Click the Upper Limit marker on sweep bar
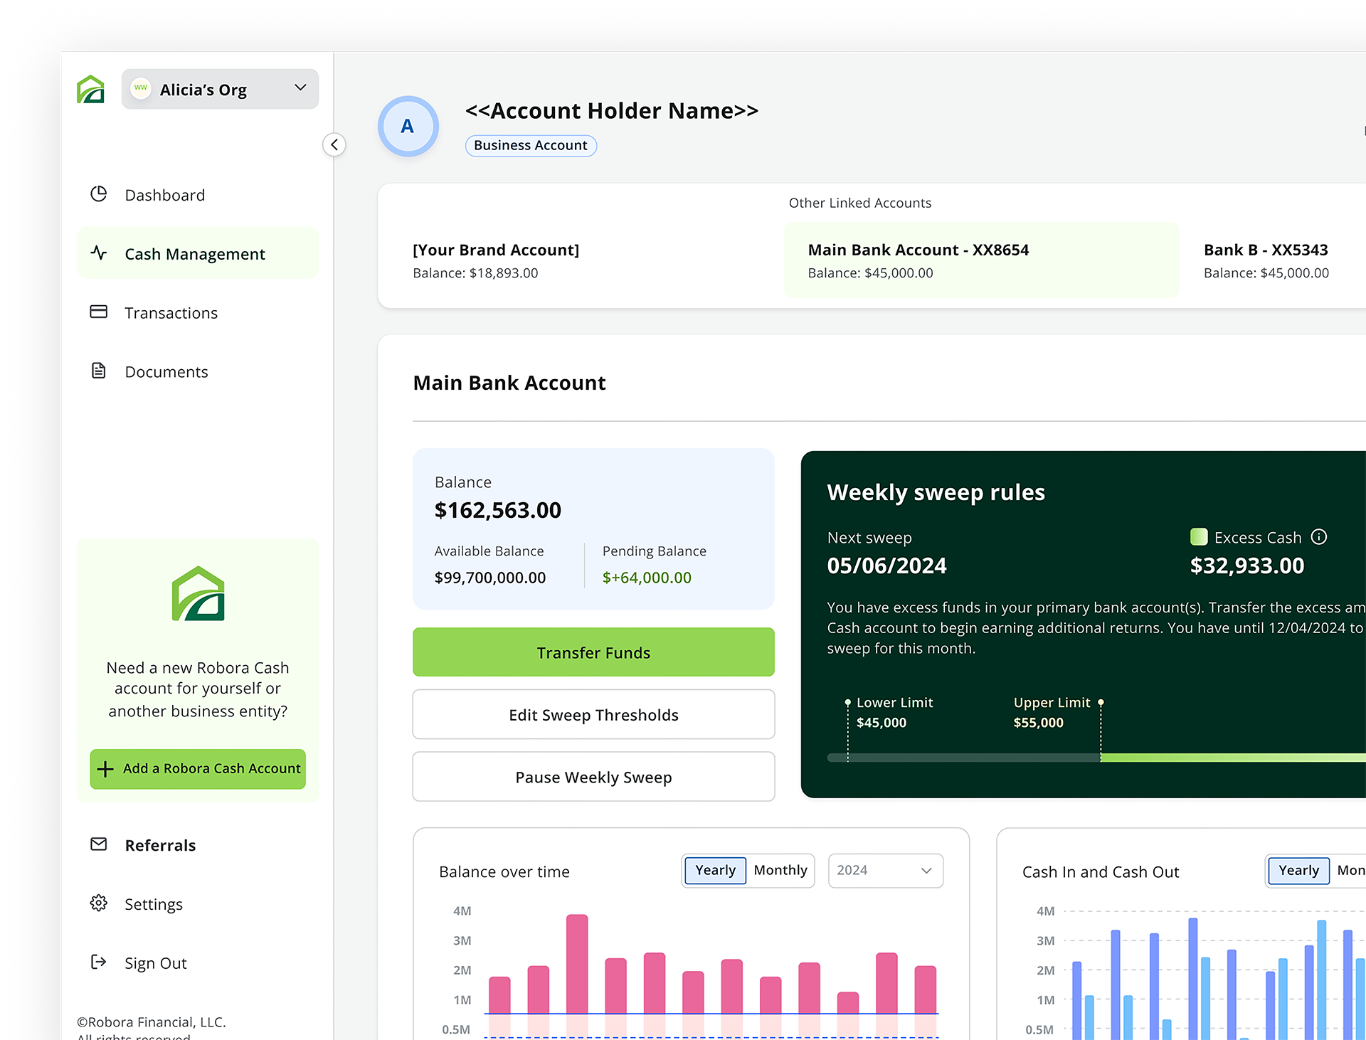 tap(1101, 703)
